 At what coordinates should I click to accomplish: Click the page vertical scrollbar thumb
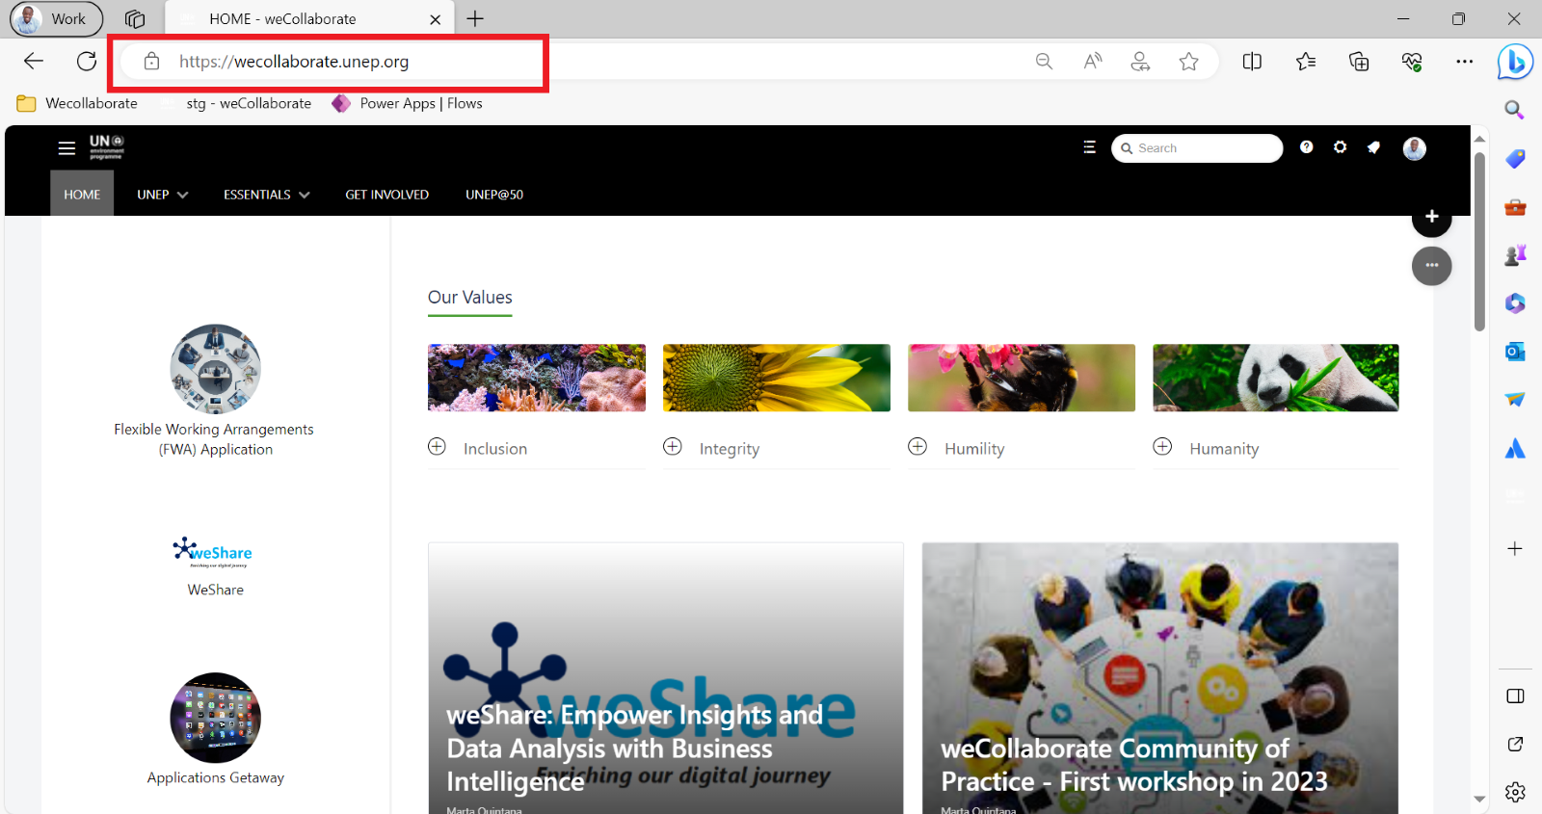pyautogui.click(x=1479, y=241)
